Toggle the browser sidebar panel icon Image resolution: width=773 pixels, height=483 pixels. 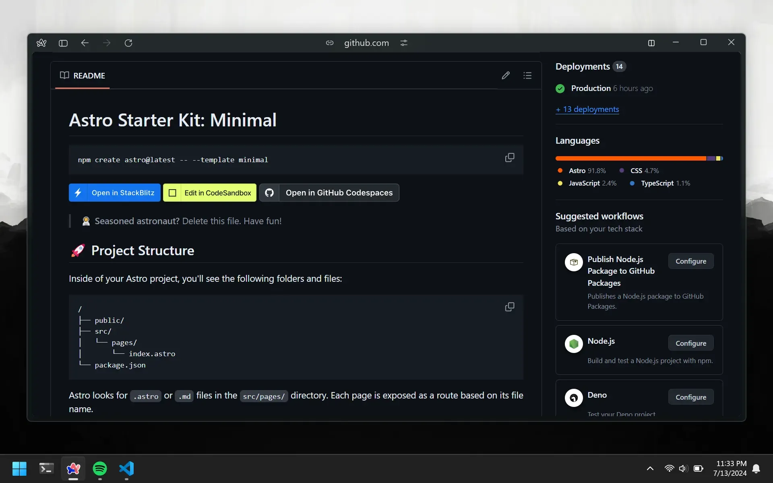(63, 43)
